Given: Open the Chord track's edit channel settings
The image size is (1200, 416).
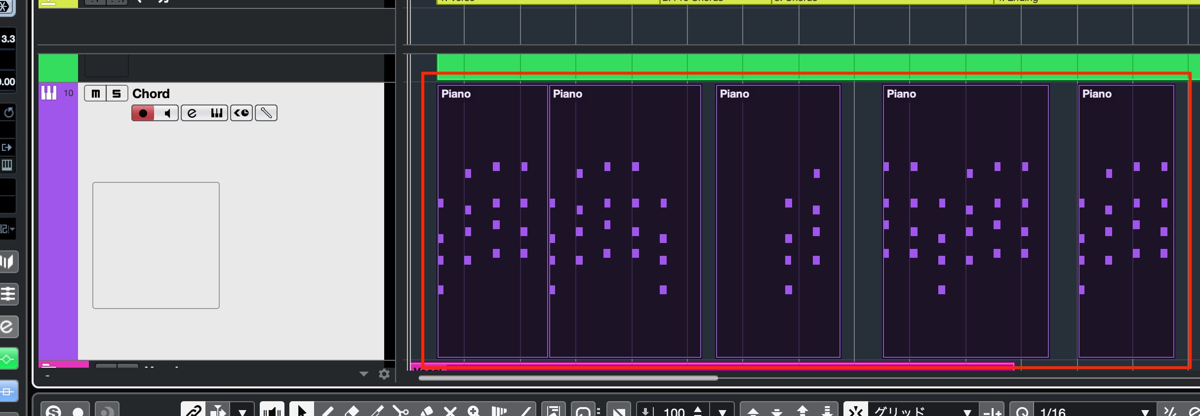Looking at the screenshot, I should click(192, 113).
